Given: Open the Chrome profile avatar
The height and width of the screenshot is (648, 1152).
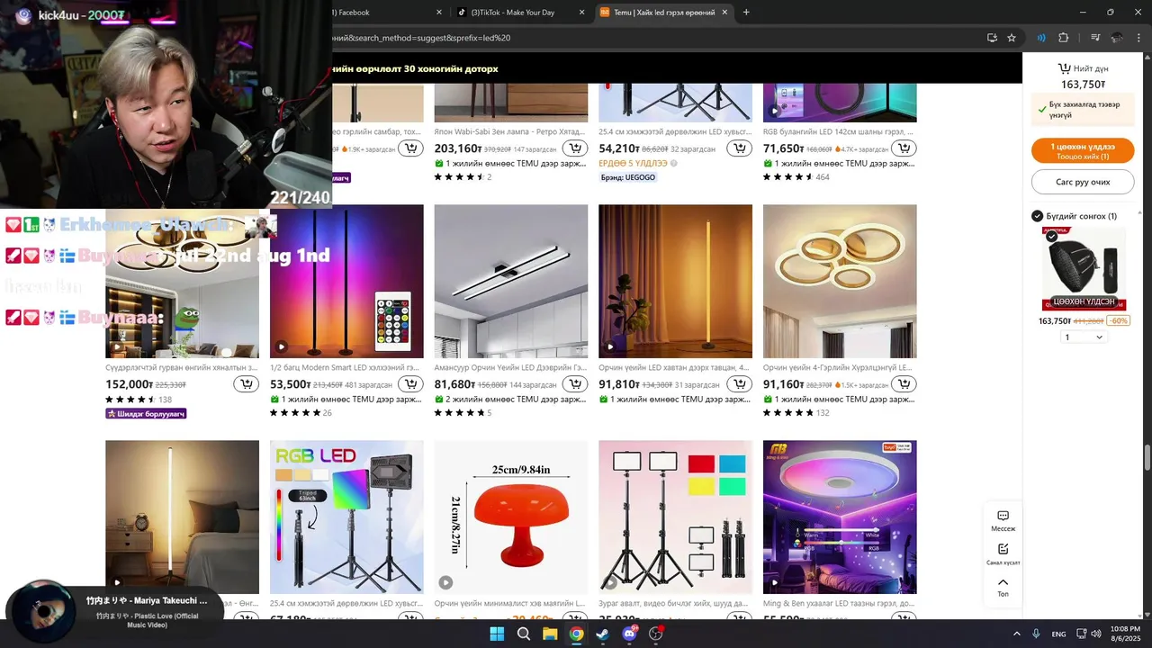Looking at the screenshot, I should 1117,38.
